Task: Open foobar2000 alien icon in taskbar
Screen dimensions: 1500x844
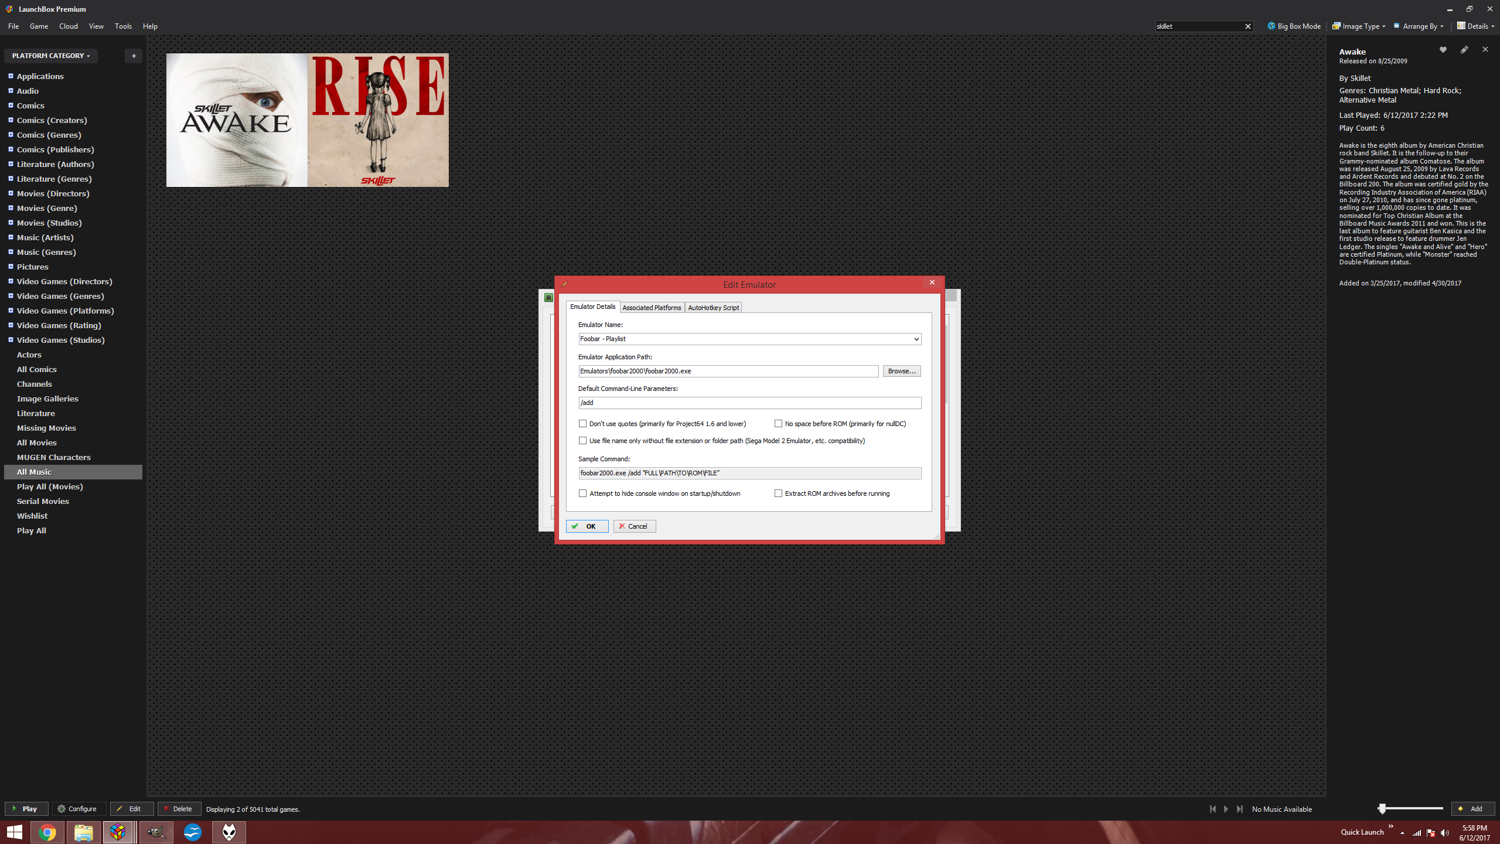Action: (x=229, y=832)
